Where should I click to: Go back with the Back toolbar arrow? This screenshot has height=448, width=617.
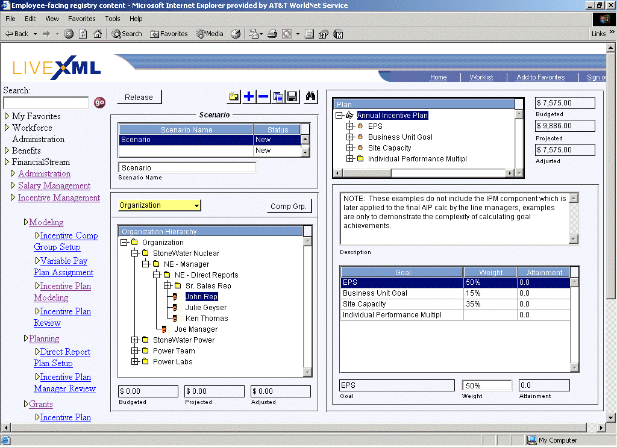[x=17, y=34]
